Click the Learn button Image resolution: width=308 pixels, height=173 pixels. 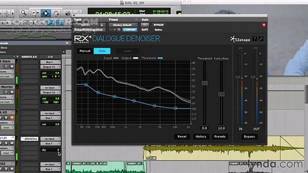(x=127, y=51)
